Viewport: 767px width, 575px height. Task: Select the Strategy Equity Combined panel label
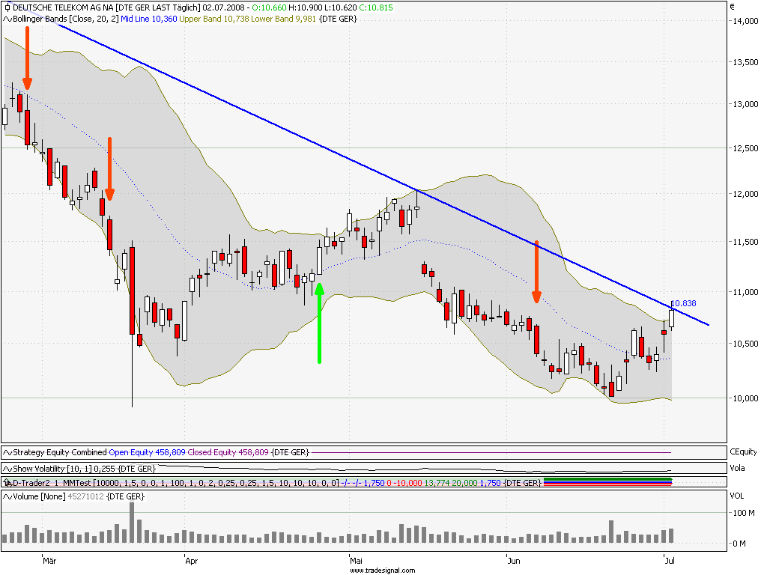(60, 452)
